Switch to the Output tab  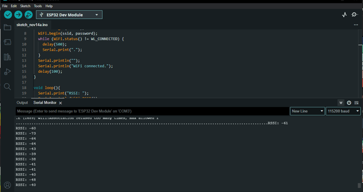(x=22, y=103)
